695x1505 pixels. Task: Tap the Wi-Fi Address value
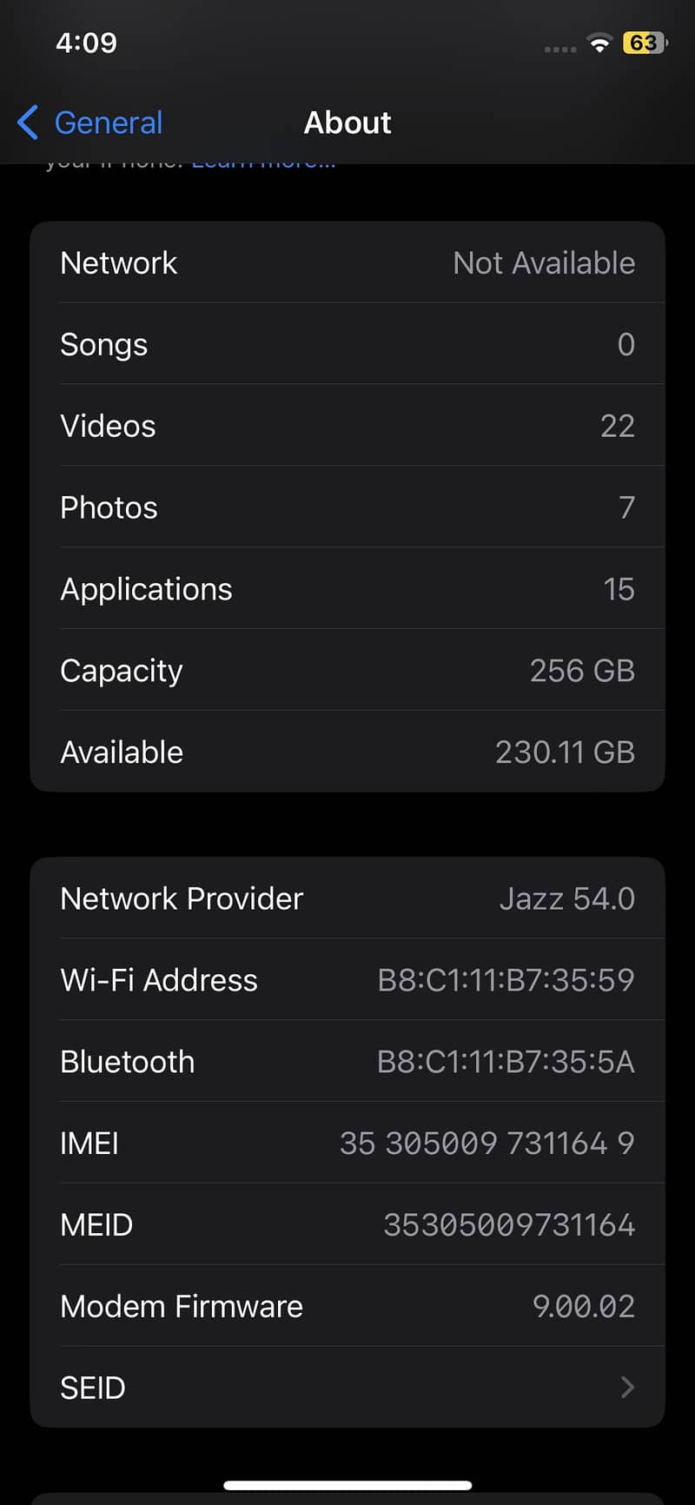506,980
